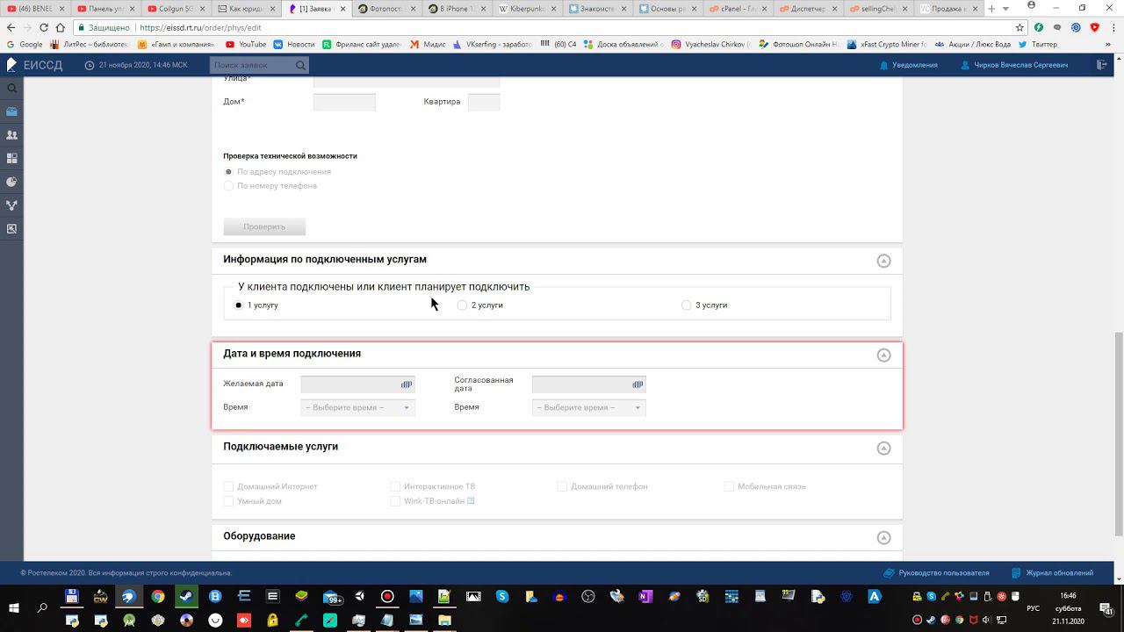
Task: Switch to the Панель управления browser tab
Action: [x=107, y=9]
